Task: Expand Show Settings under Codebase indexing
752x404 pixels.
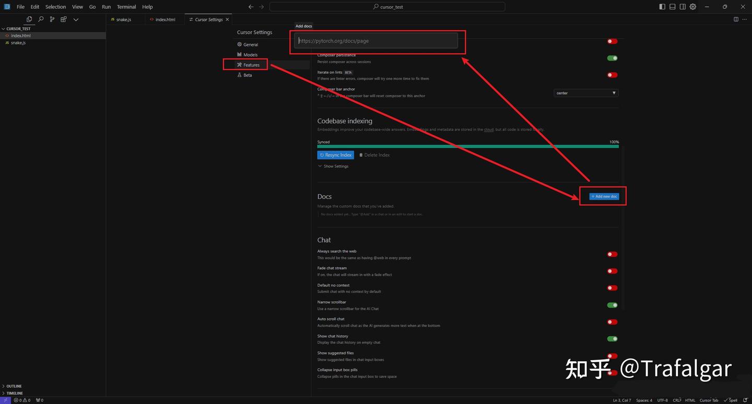Action: 333,167
